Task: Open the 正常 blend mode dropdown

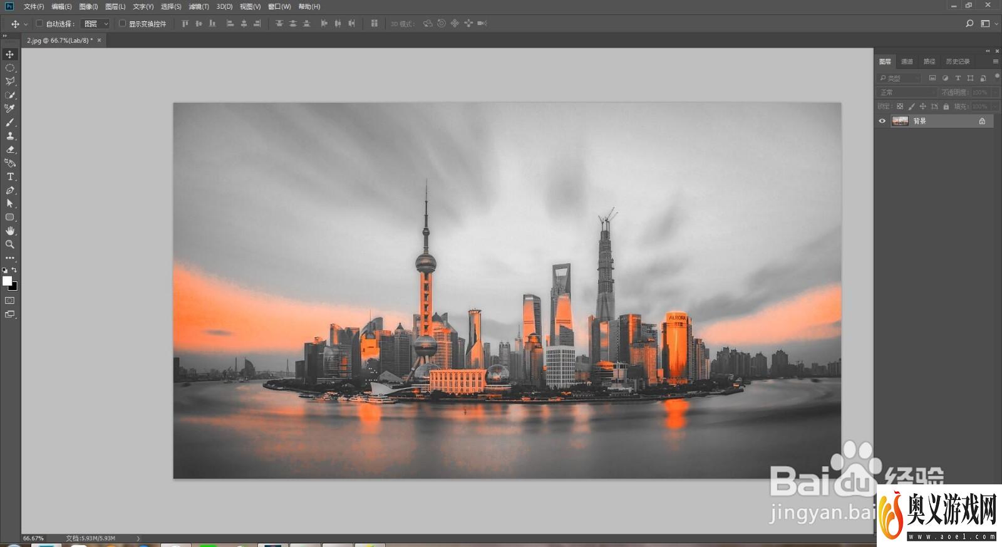Action: 907,92
